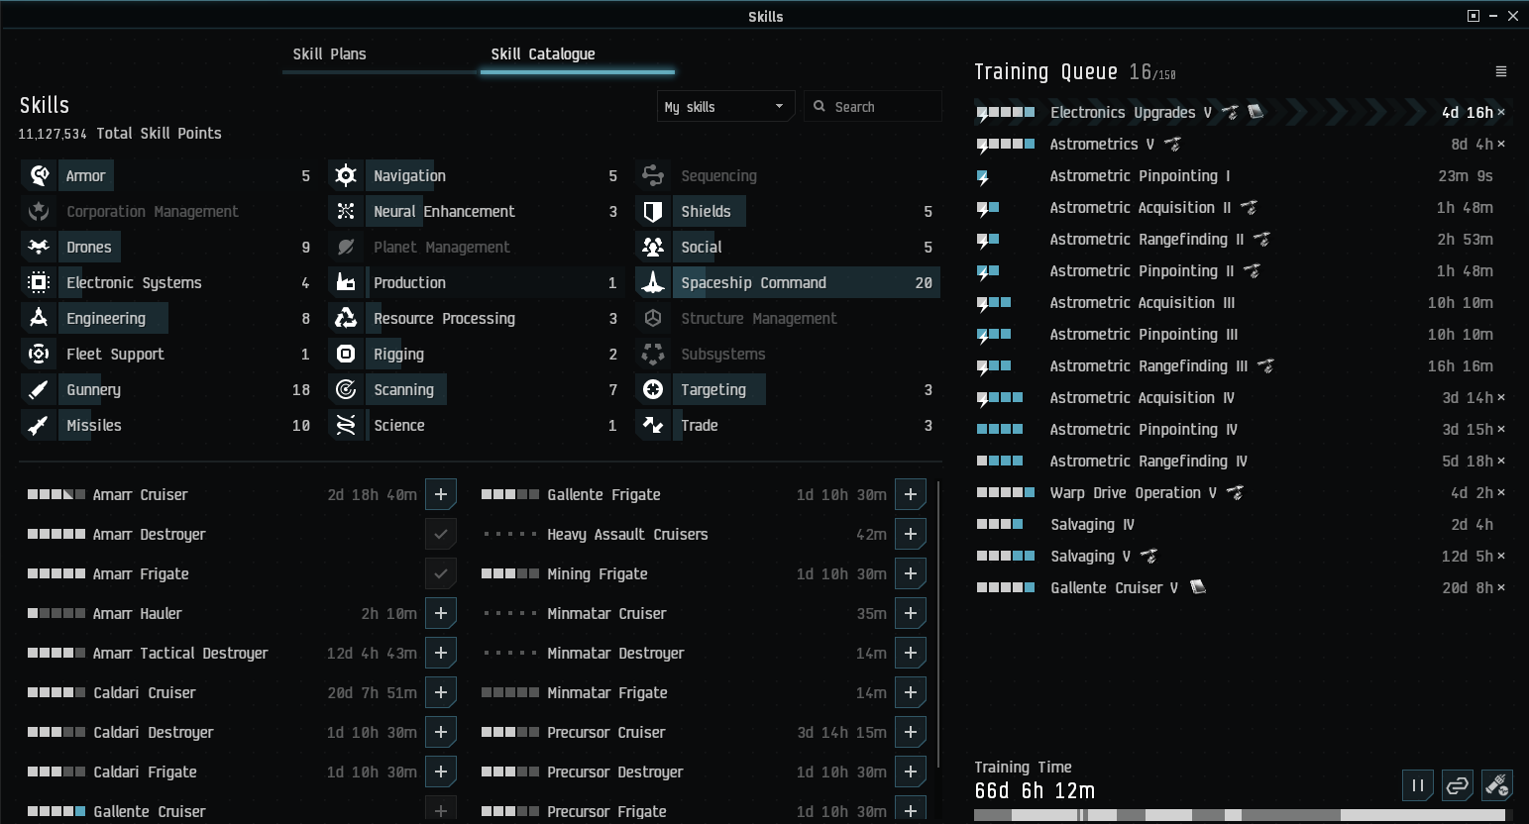The width and height of the screenshot is (1529, 824).
Task: Add Heavy Assault Cruisers to the queue
Action: 911,534
